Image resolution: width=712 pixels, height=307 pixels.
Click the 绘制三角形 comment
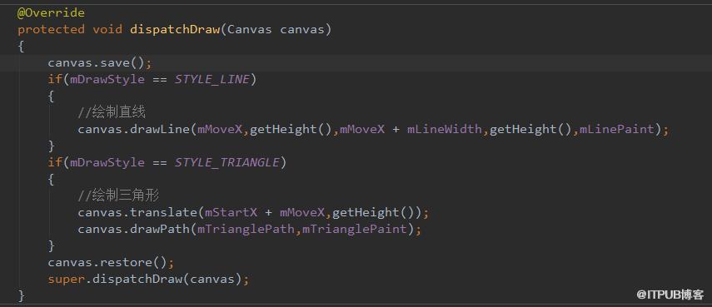tap(118, 196)
